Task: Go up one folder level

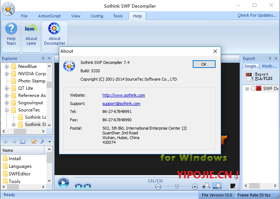Action: pos(22,142)
